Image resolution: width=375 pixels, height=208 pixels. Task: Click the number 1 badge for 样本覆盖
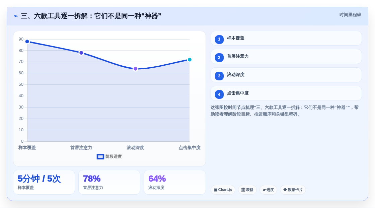[x=219, y=39]
